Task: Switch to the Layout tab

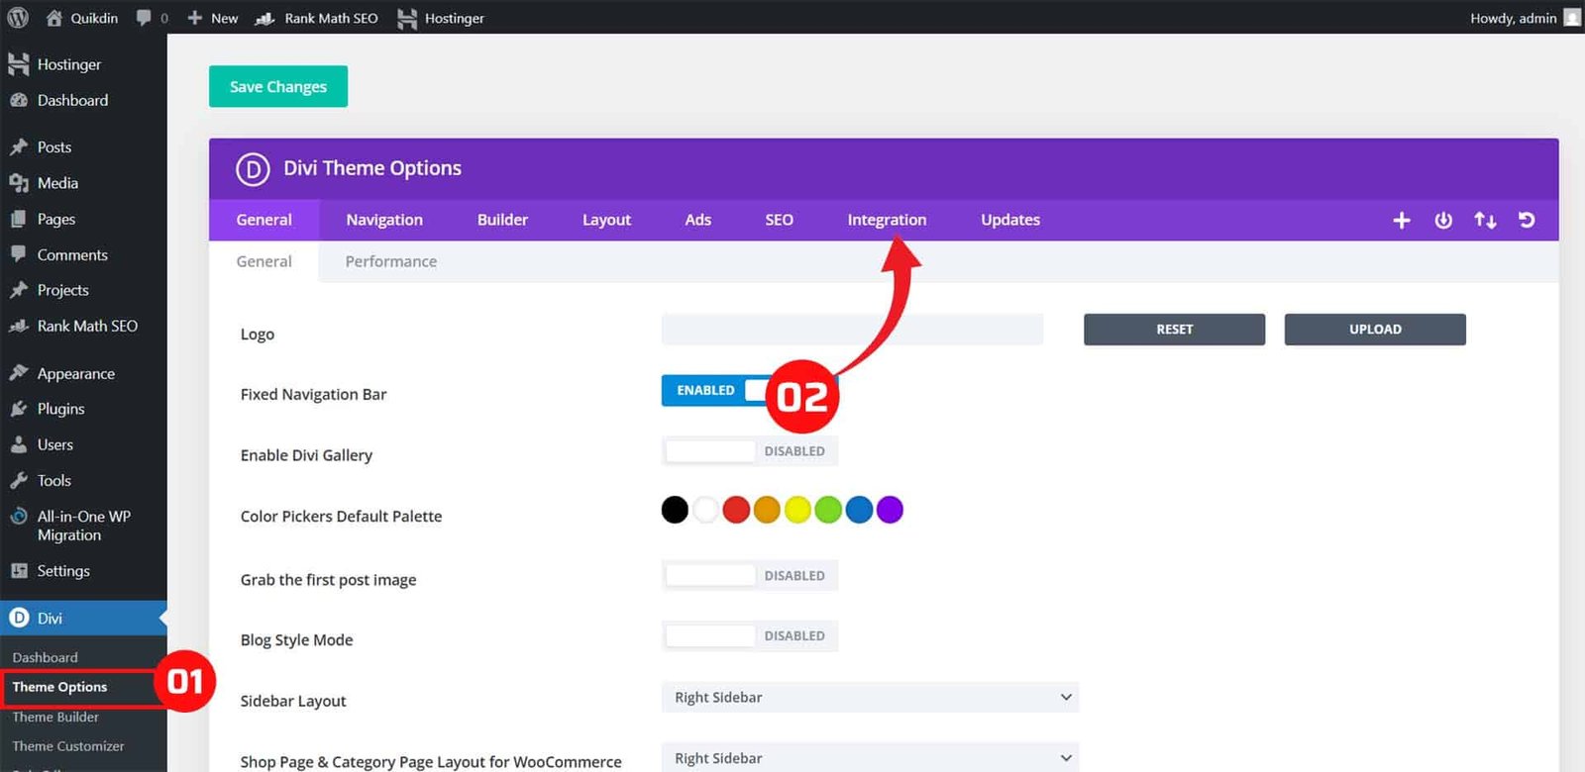Action: click(606, 220)
